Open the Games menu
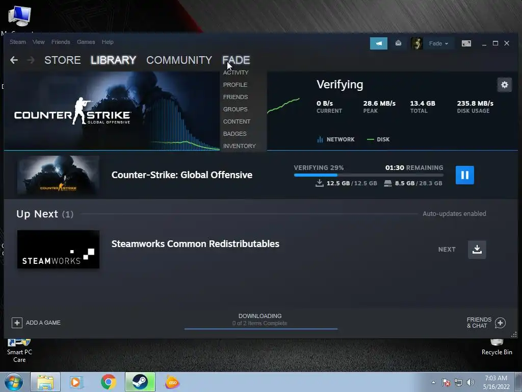Image resolution: width=522 pixels, height=392 pixels. tap(86, 42)
